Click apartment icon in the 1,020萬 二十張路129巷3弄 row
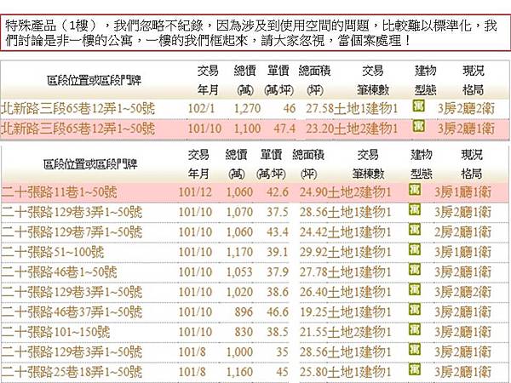The width and height of the screenshot is (511, 383). pos(415,289)
